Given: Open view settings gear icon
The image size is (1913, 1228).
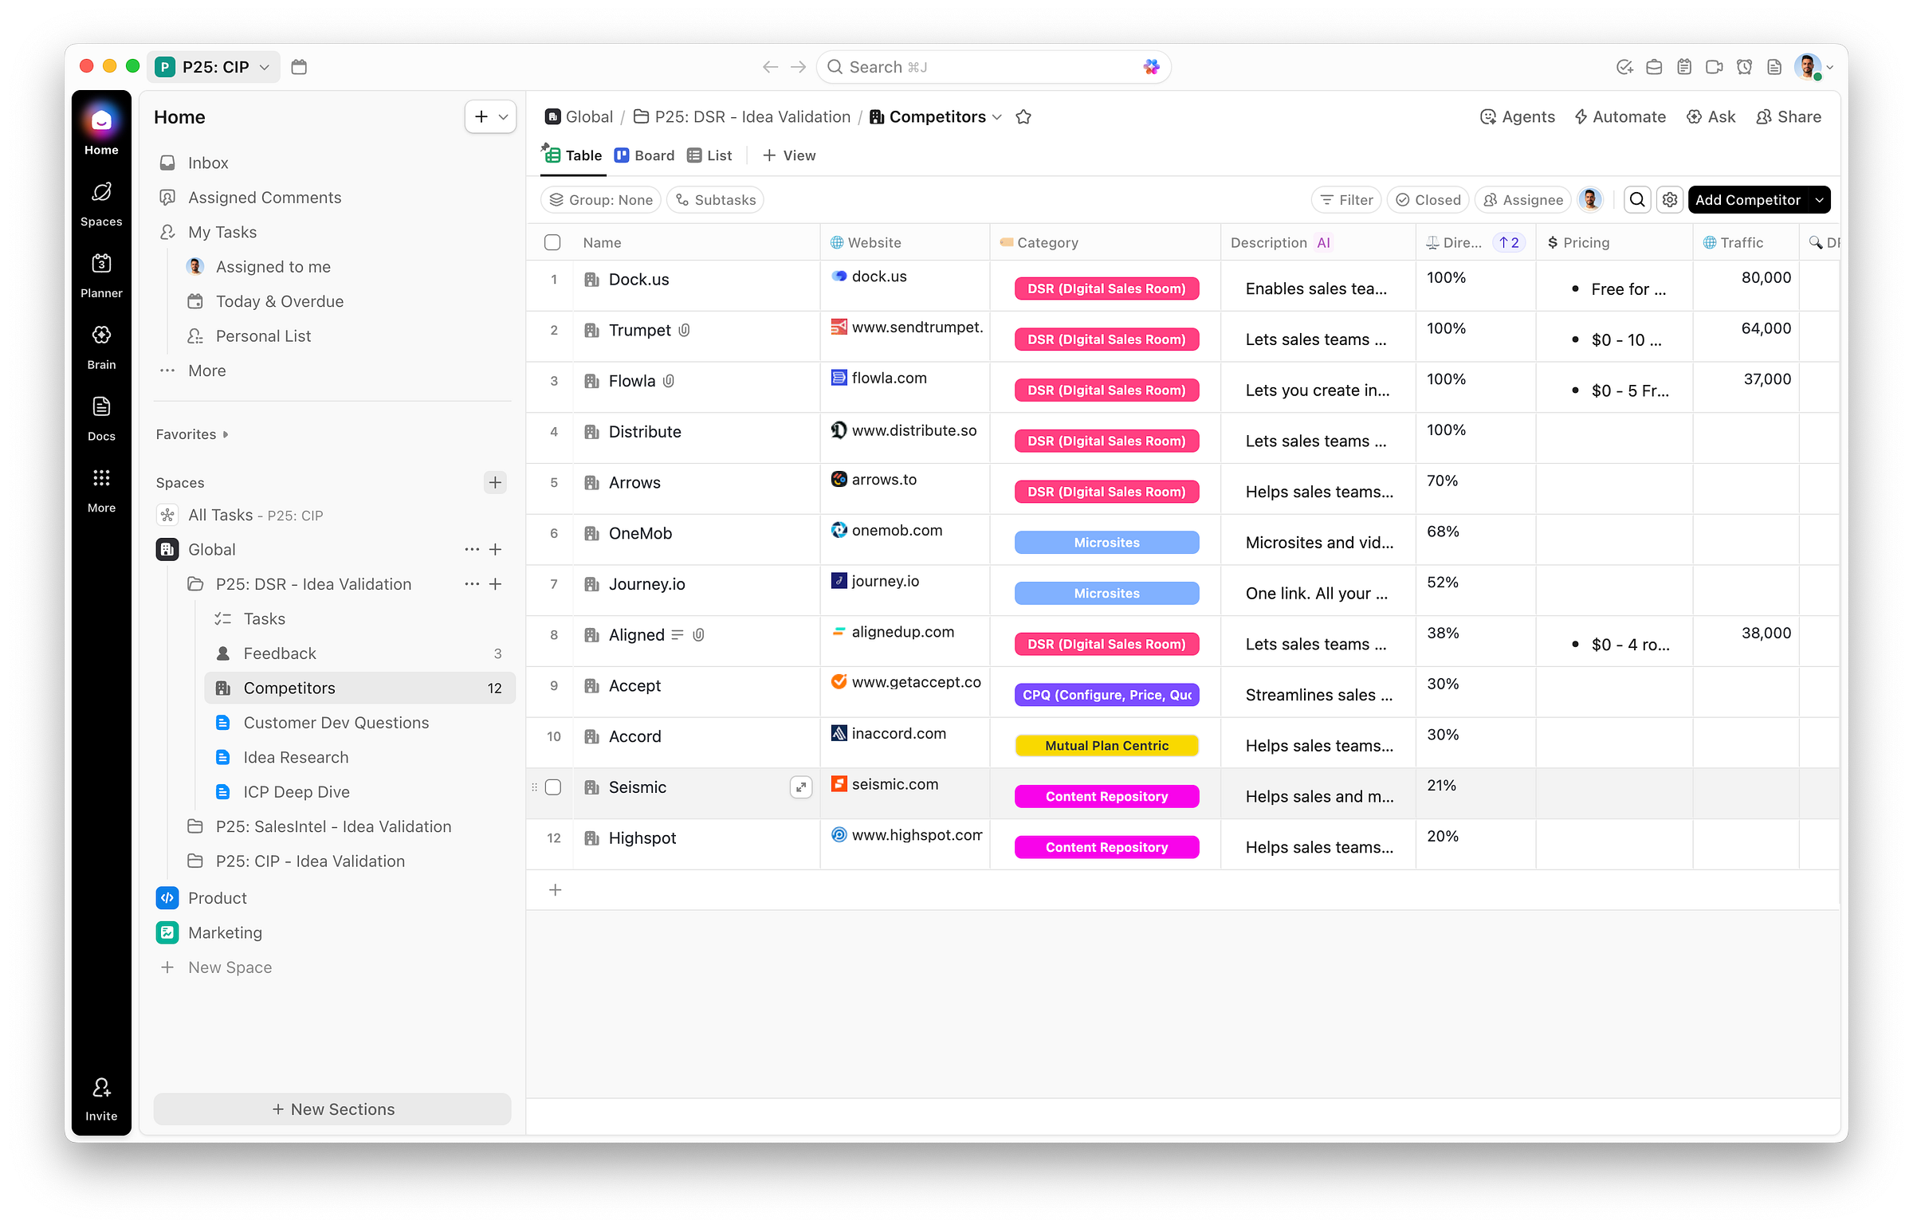Looking at the screenshot, I should [x=1670, y=199].
